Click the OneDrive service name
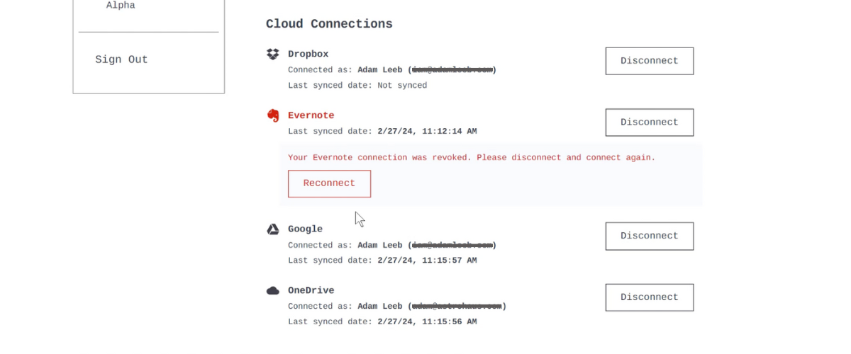Image resolution: width=851 pixels, height=354 pixels. pos(311,290)
